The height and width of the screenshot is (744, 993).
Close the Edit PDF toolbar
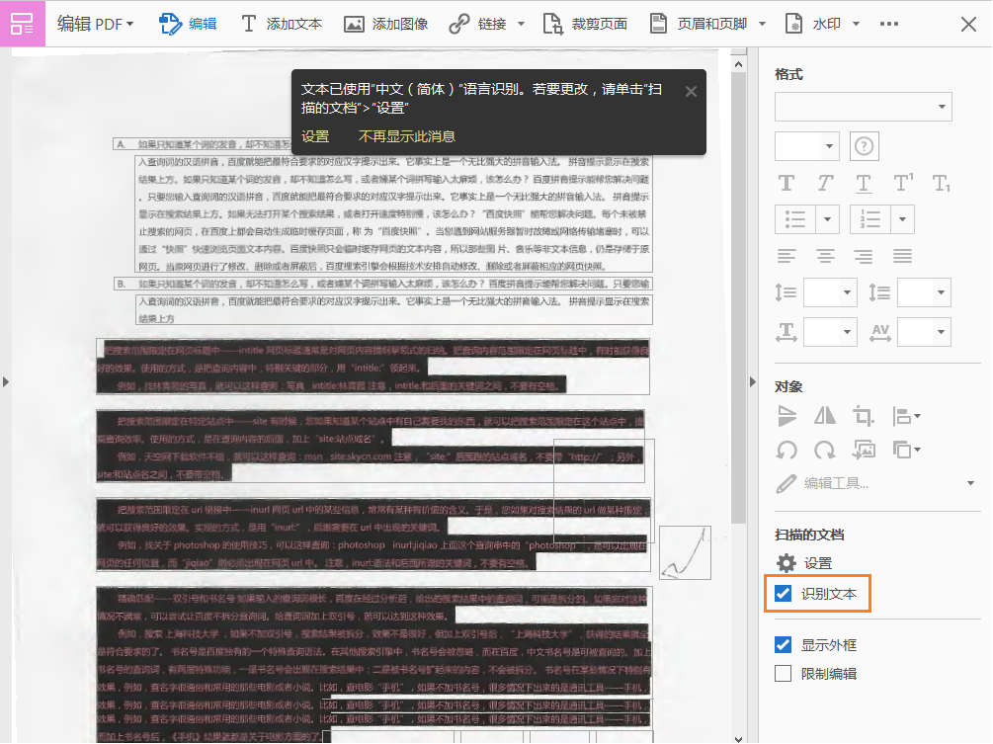(968, 24)
